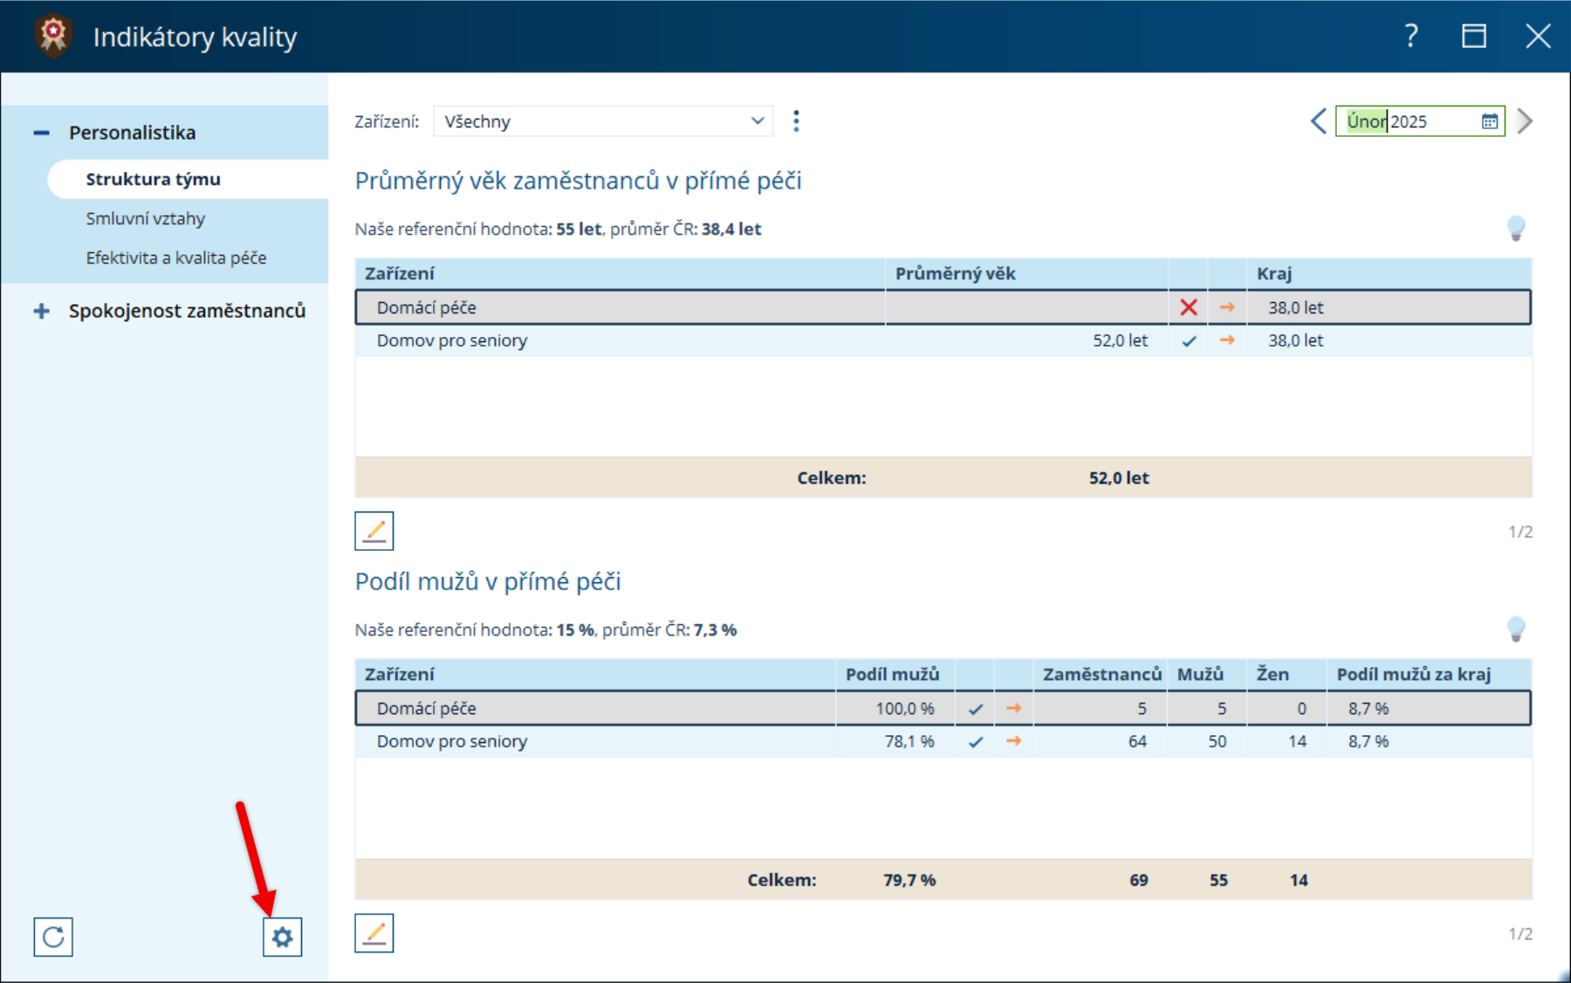Open the help question mark icon
This screenshot has height=983, width=1571.
tap(1411, 36)
